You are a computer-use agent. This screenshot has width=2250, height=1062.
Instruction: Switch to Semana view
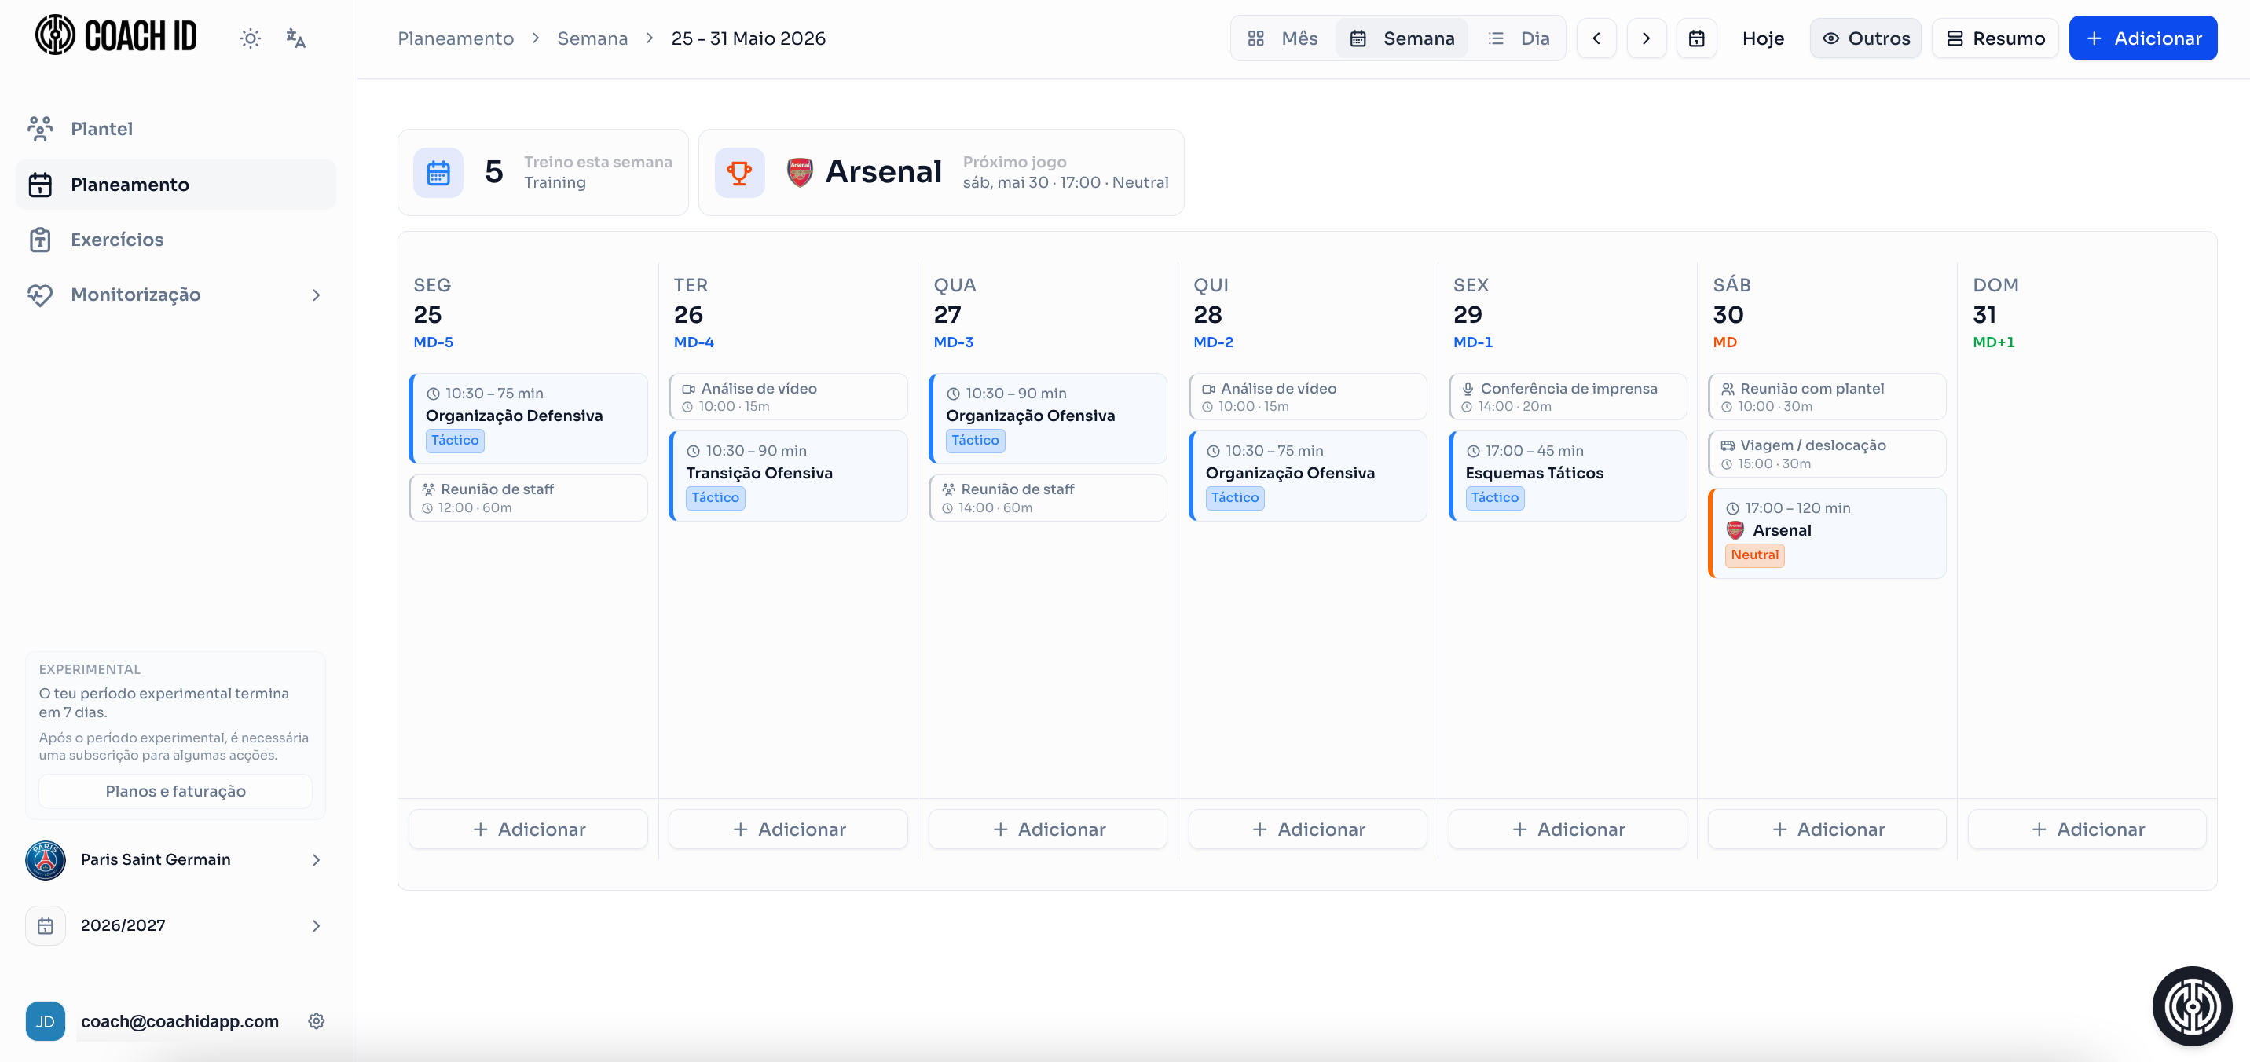pyautogui.click(x=1403, y=38)
